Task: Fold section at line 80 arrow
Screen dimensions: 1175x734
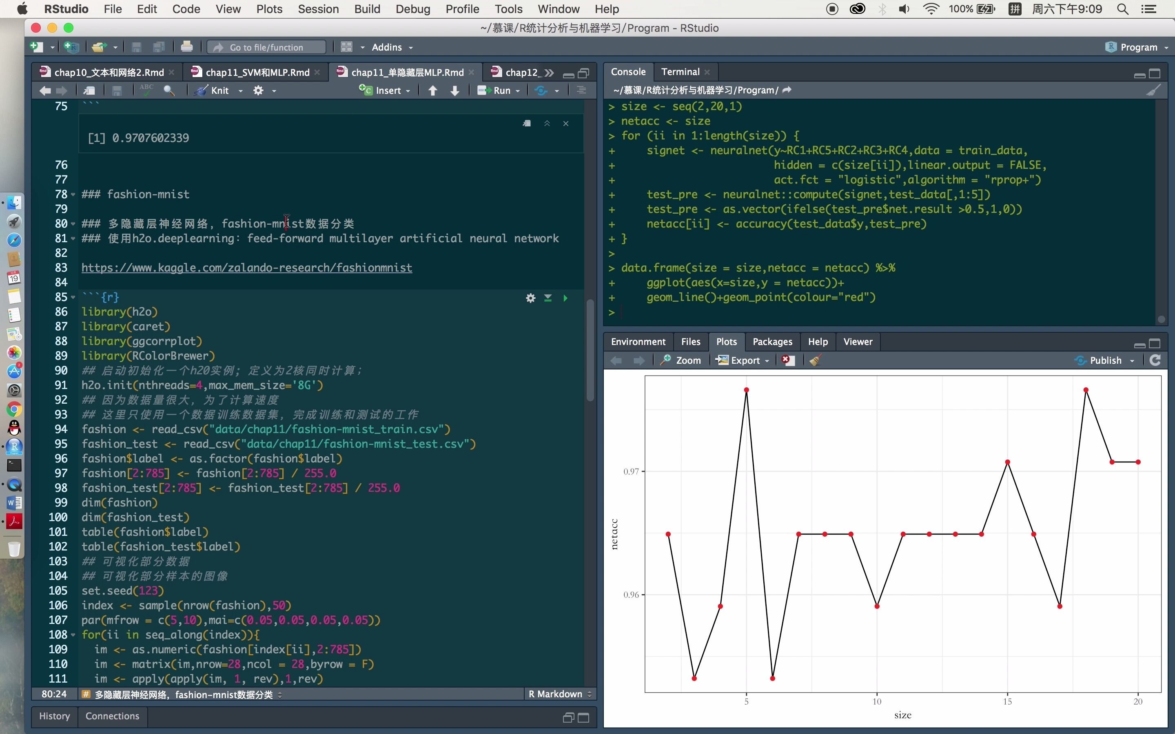Action: click(73, 224)
